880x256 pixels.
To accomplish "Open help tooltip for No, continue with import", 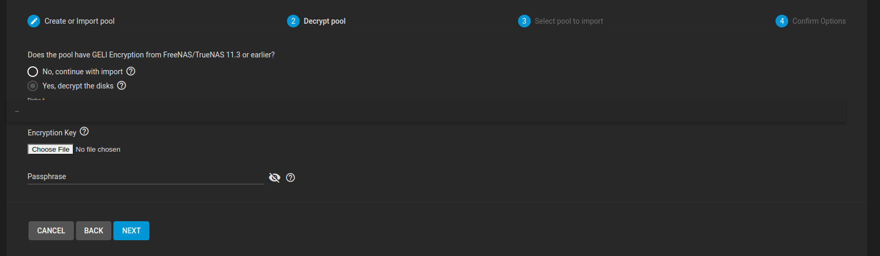I will click(x=131, y=71).
